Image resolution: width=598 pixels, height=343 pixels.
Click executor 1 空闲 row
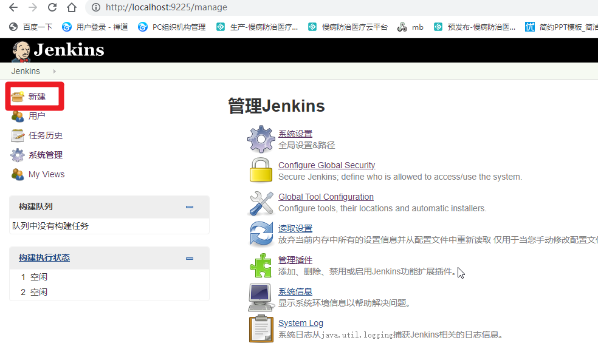tap(109, 277)
